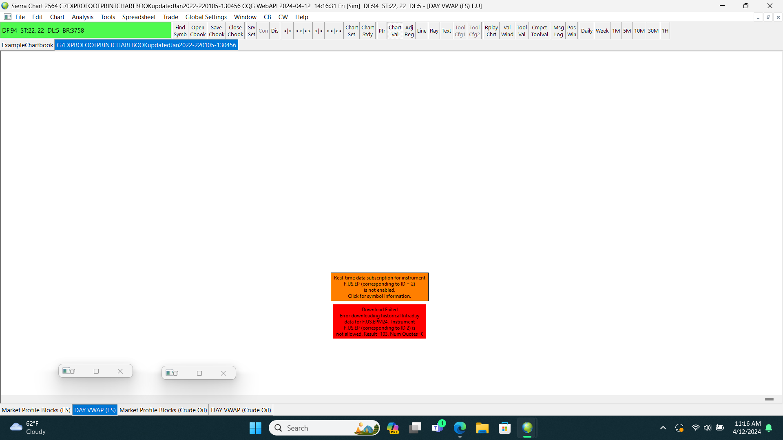Open the Global Settings menu
Viewport: 783px width, 440px height.
point(206,17)
